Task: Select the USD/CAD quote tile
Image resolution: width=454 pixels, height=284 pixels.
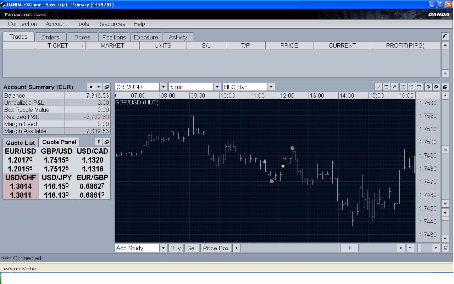Action: (93, 160)
